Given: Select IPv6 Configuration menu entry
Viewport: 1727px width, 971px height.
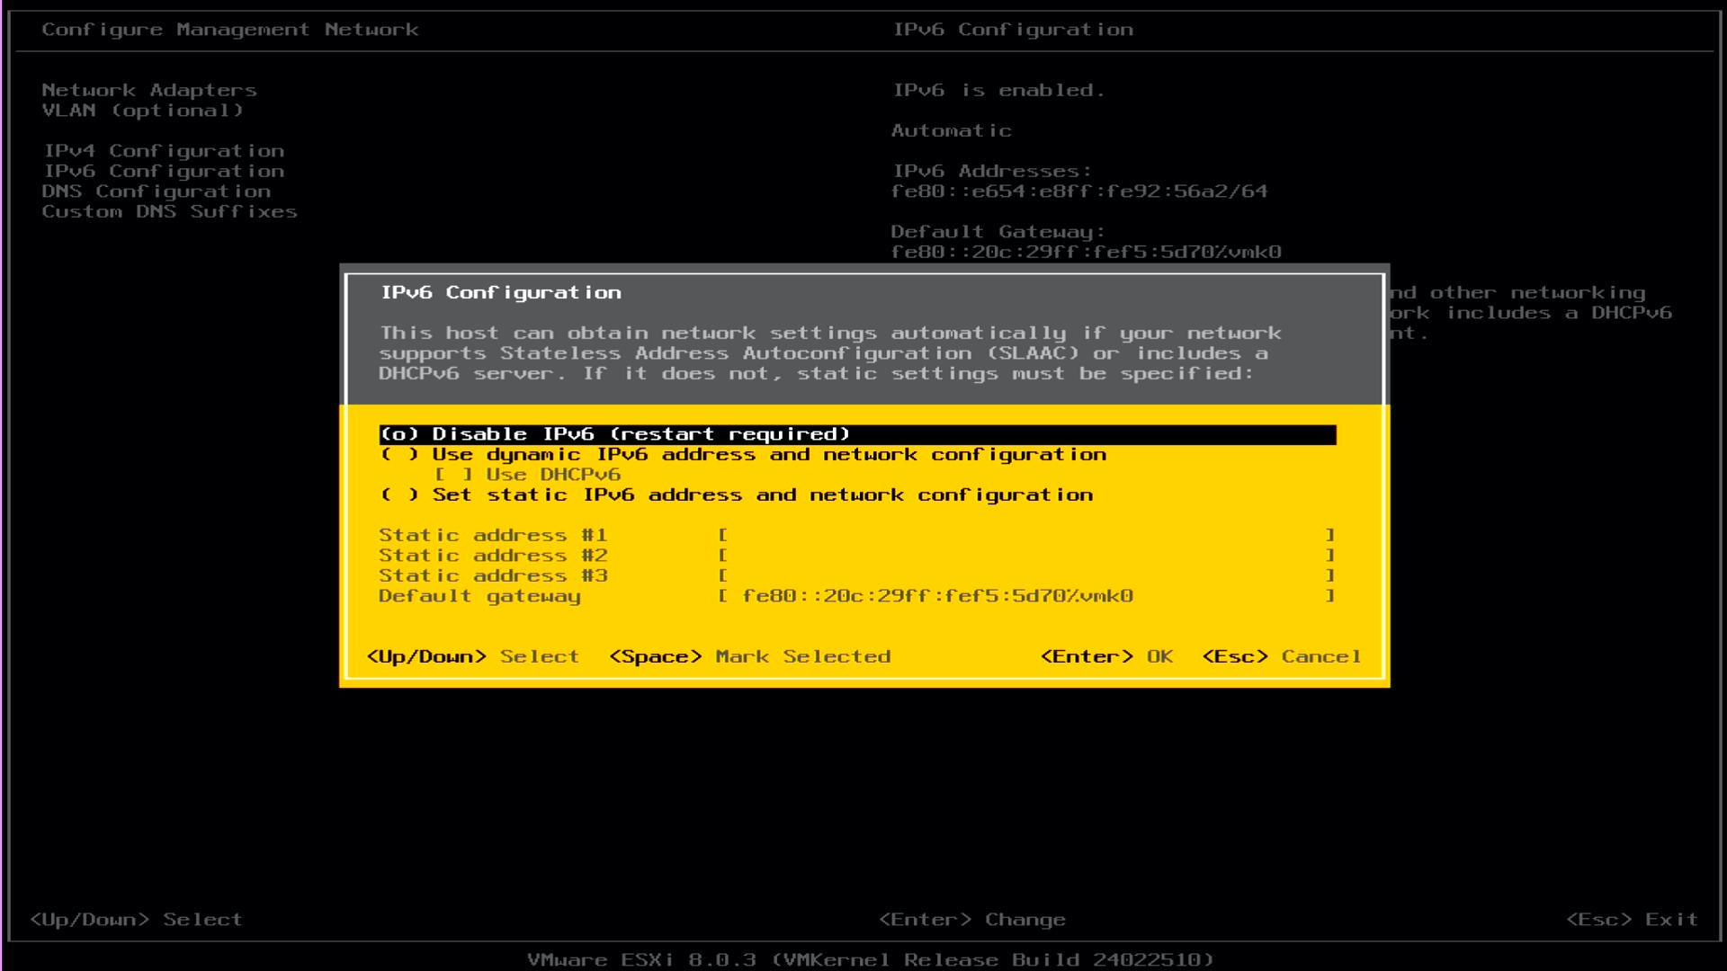Looking at the screenshot, I should 164,172.
